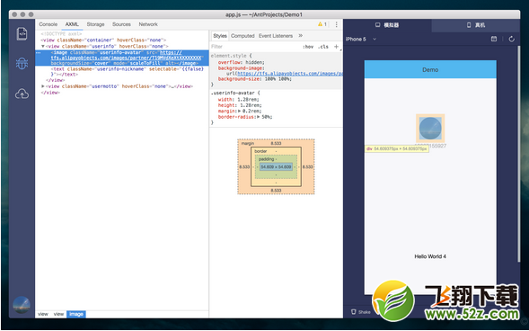The height and width of the screenshot is (331, 529).
Task: Focus the styles Filter input field
Action: pos(255,47)
